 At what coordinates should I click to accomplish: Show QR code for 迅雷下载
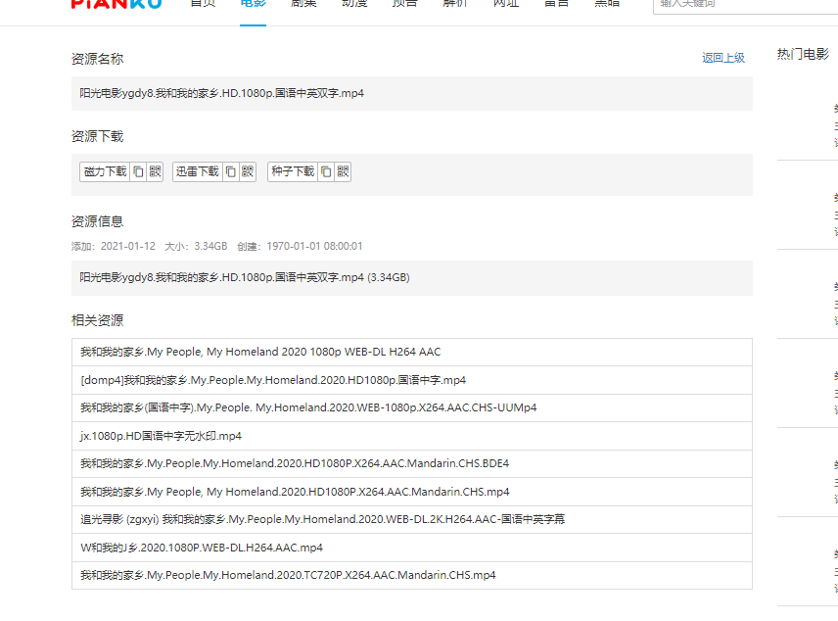click(248, 171)
